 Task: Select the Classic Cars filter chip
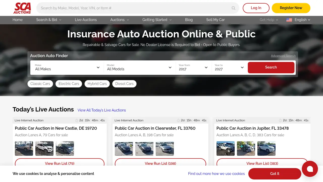pos(40,84)
